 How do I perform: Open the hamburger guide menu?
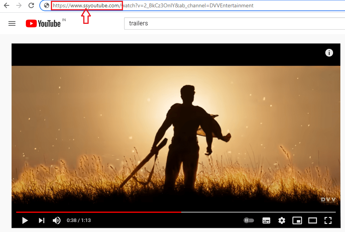(x=12, y=23)
